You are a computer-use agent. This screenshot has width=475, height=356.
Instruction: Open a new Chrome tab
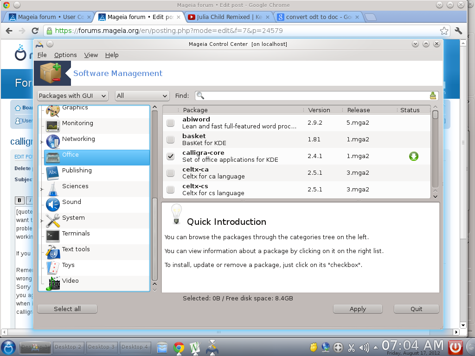370,17
